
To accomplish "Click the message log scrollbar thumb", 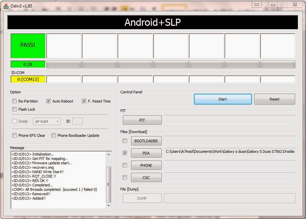I will [109, 184].
